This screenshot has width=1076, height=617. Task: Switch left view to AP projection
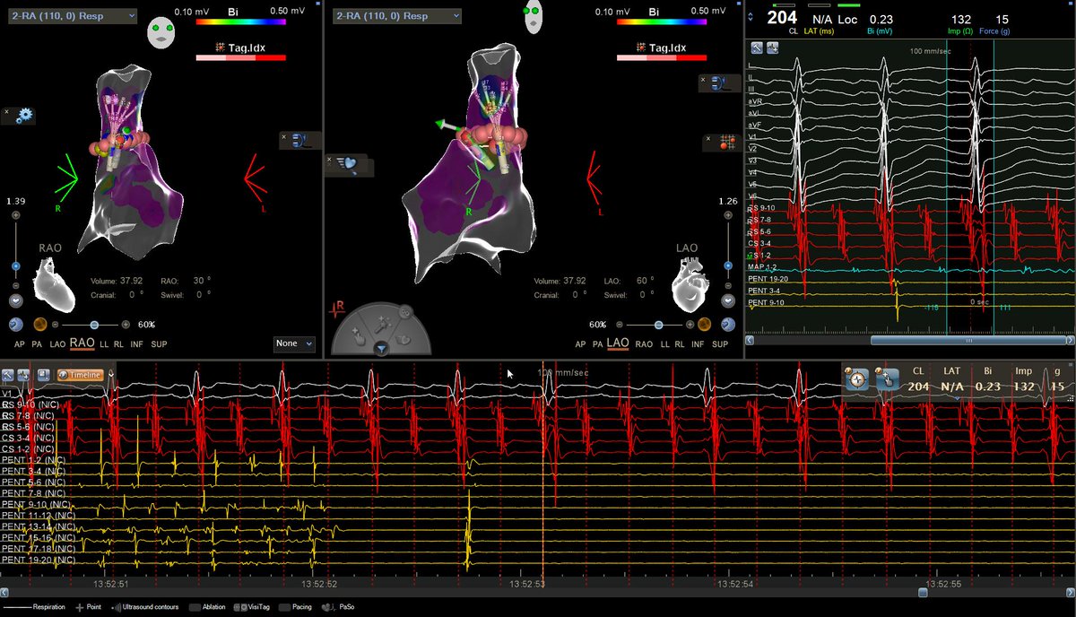(x=20, y=343)
